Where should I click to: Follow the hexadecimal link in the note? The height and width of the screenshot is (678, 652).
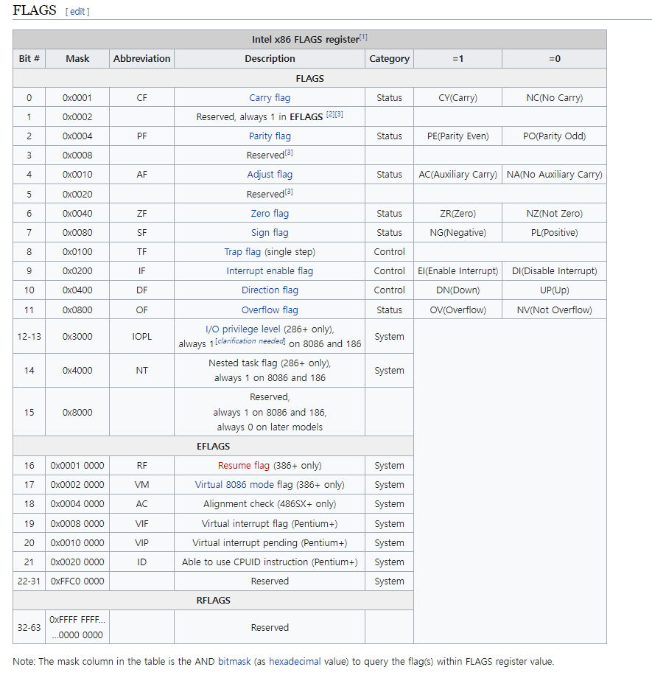(295, 662)
